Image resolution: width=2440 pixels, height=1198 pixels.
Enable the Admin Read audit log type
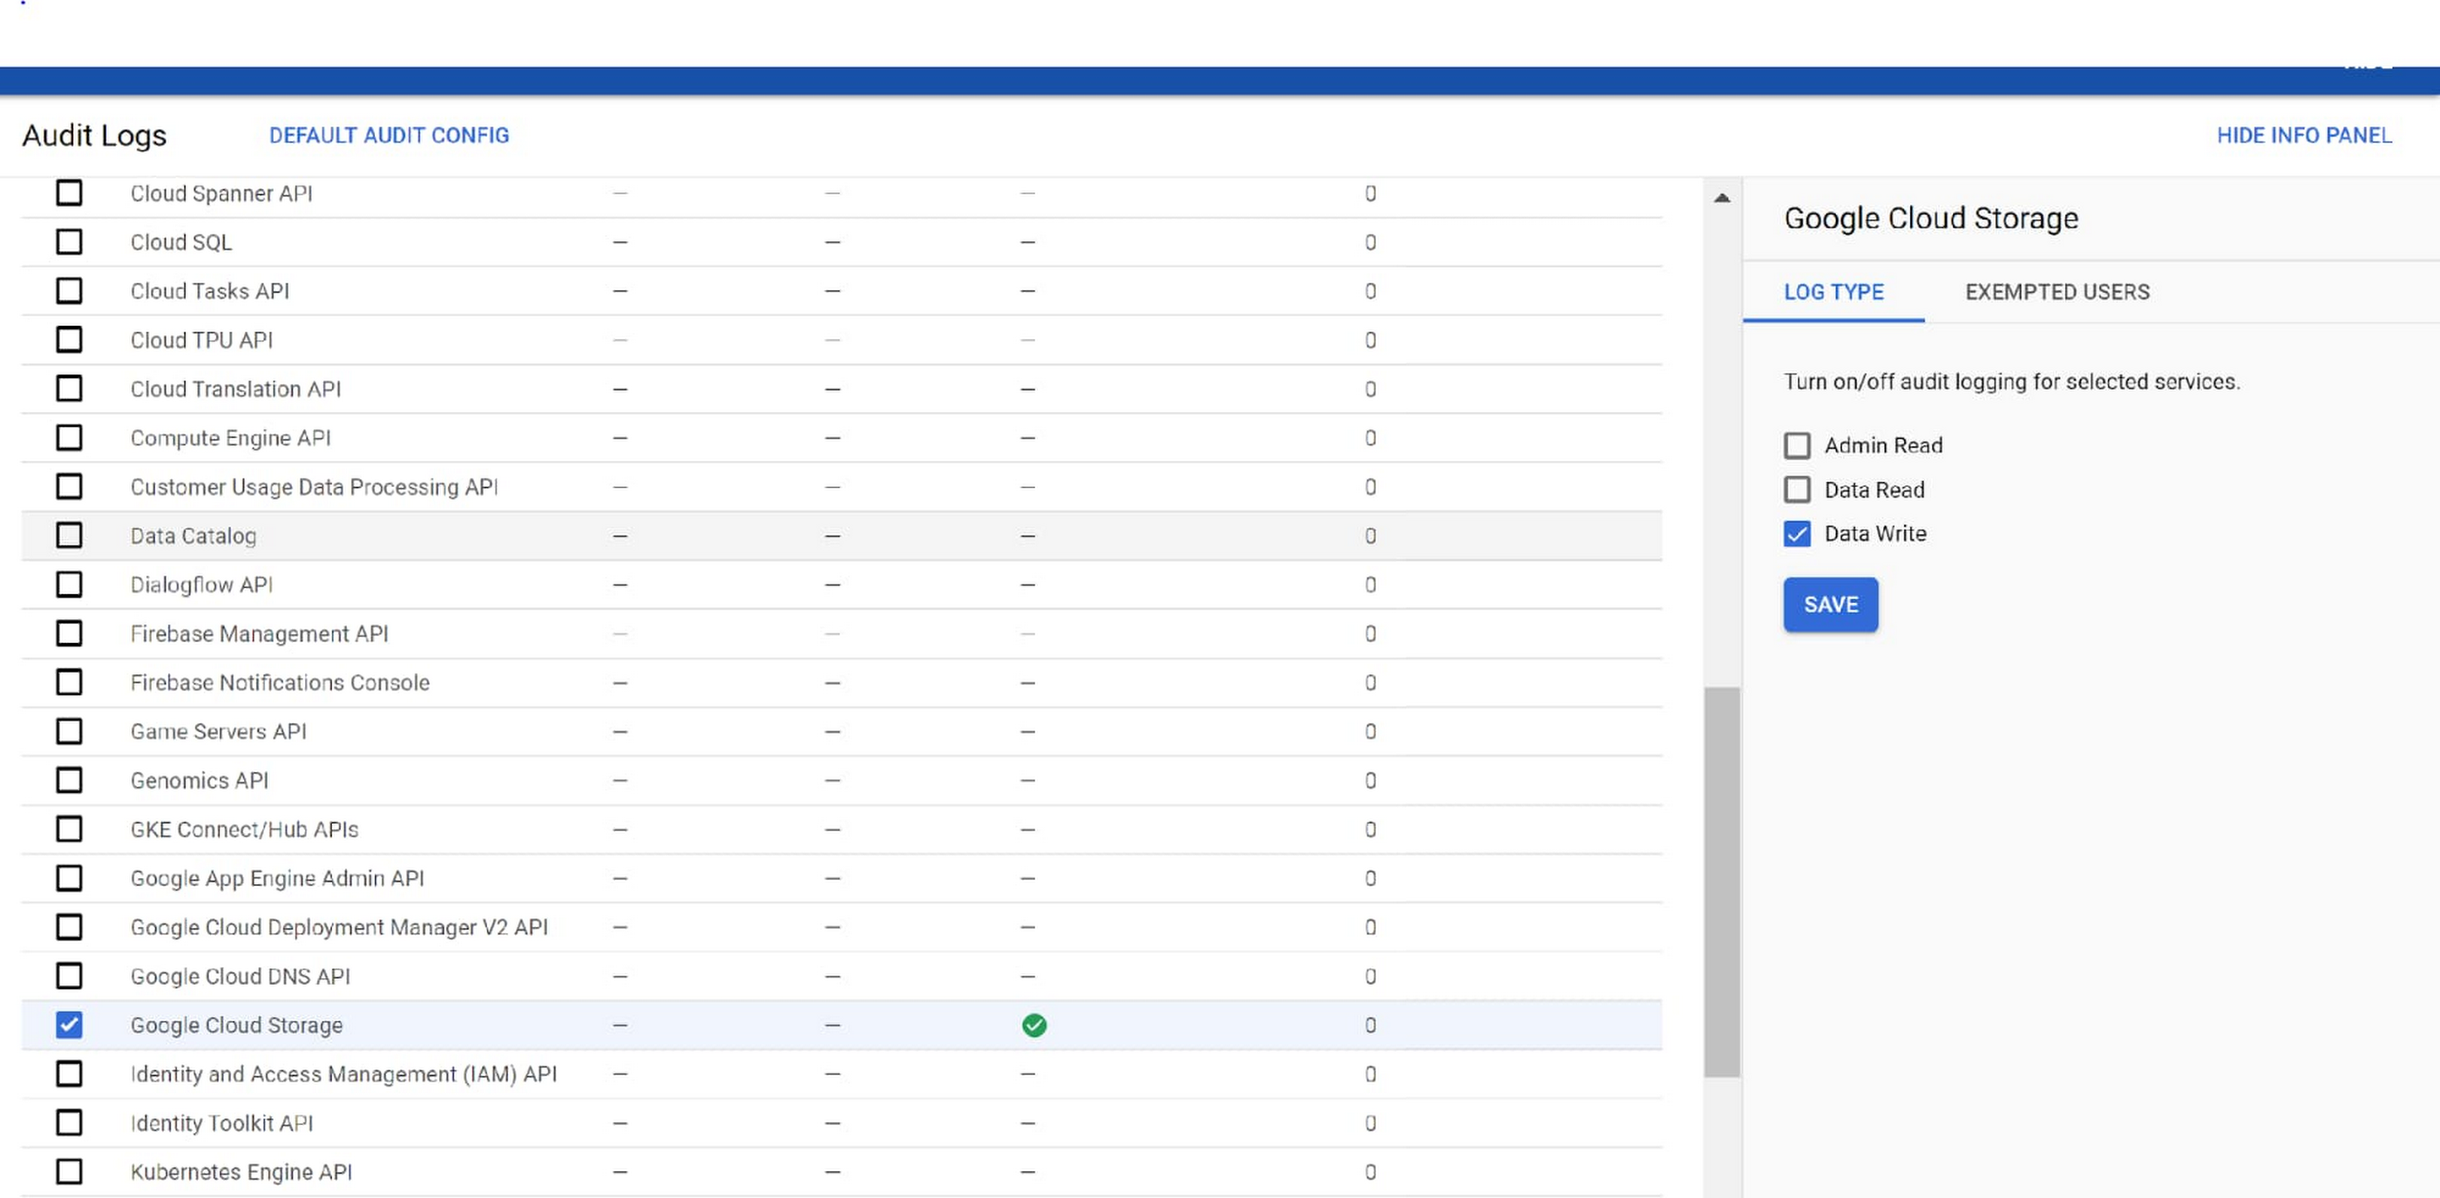[1797, 446]
